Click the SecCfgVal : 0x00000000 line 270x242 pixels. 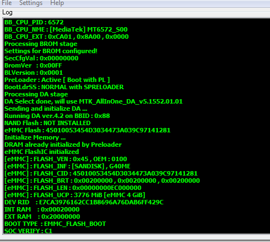41,58
